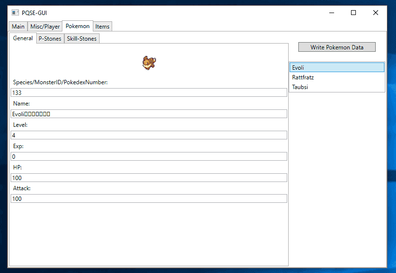Click the Species/MonsterID field showing 133
The height and width of the screenshot is (273, 396).
coord(149,92)
